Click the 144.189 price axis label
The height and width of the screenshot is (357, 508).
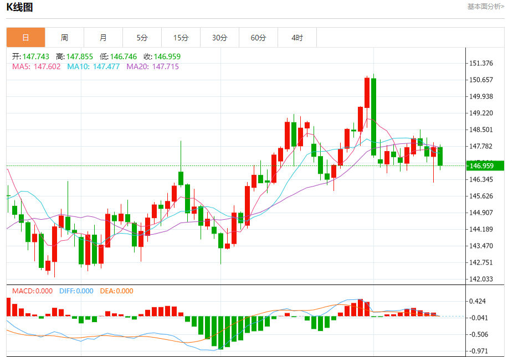[x=481, y=229]
